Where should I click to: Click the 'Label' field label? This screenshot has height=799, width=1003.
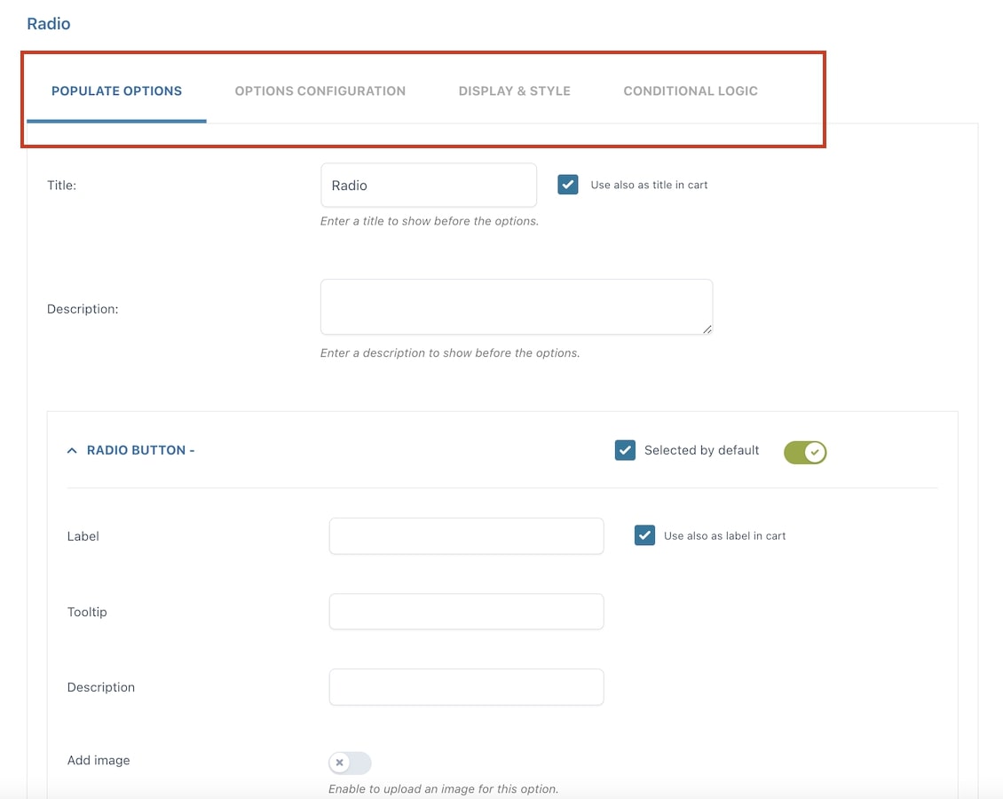coord(83,536)
